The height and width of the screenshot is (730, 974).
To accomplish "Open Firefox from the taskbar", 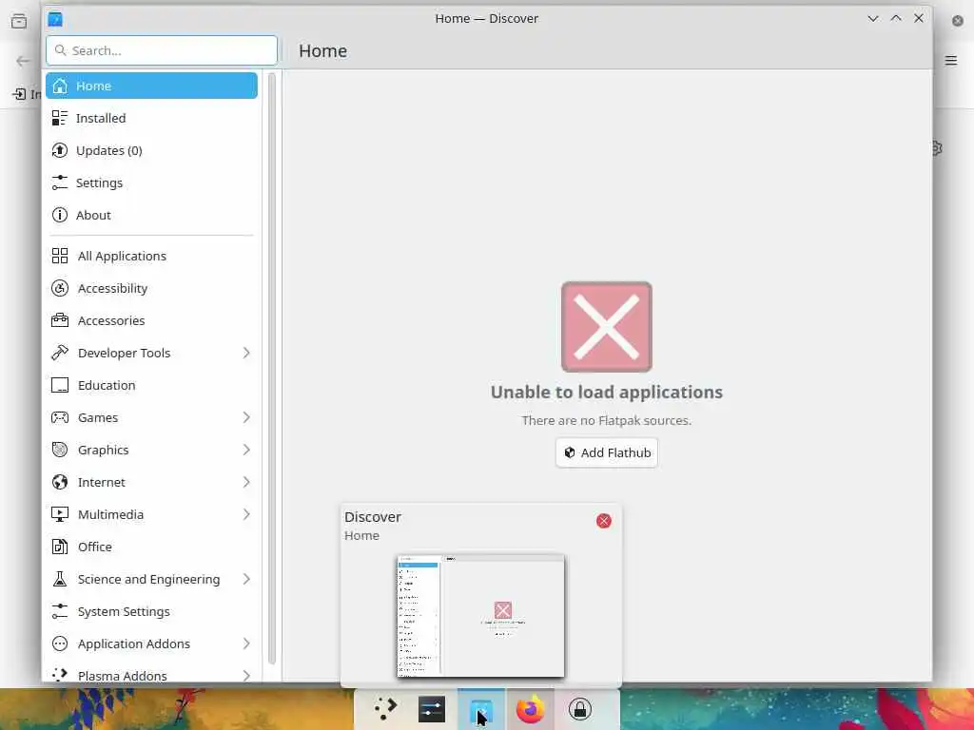I will click(x=531, y=709).
